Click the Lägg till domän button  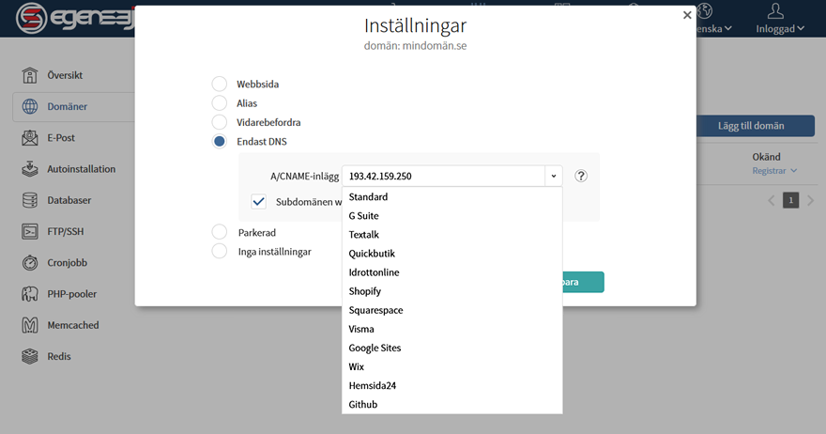coord(755,126)
